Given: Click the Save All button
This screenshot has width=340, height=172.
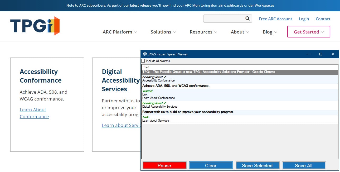Looking at the screenshot, I should 304,165.
